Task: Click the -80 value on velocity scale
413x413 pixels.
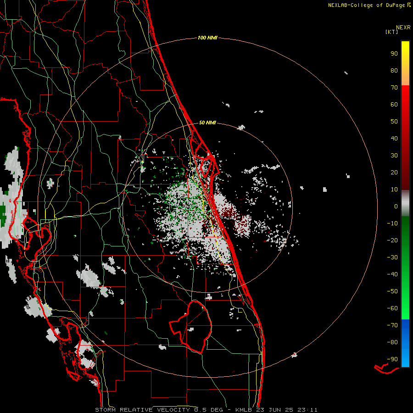Action: point(392,342)
